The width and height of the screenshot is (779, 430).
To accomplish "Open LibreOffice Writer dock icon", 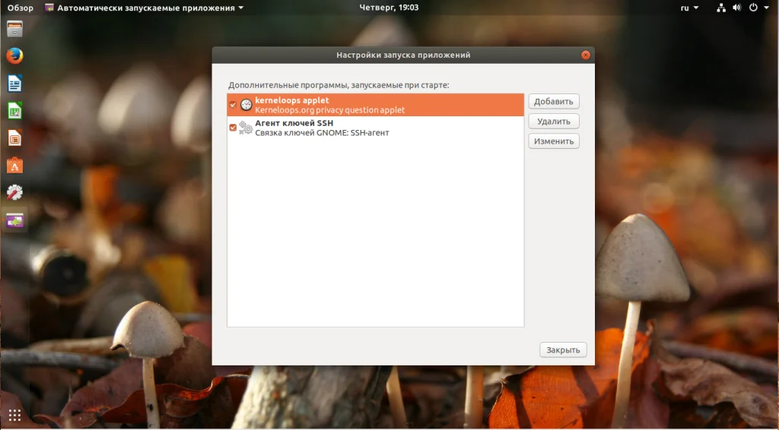I will pos(14,84).
